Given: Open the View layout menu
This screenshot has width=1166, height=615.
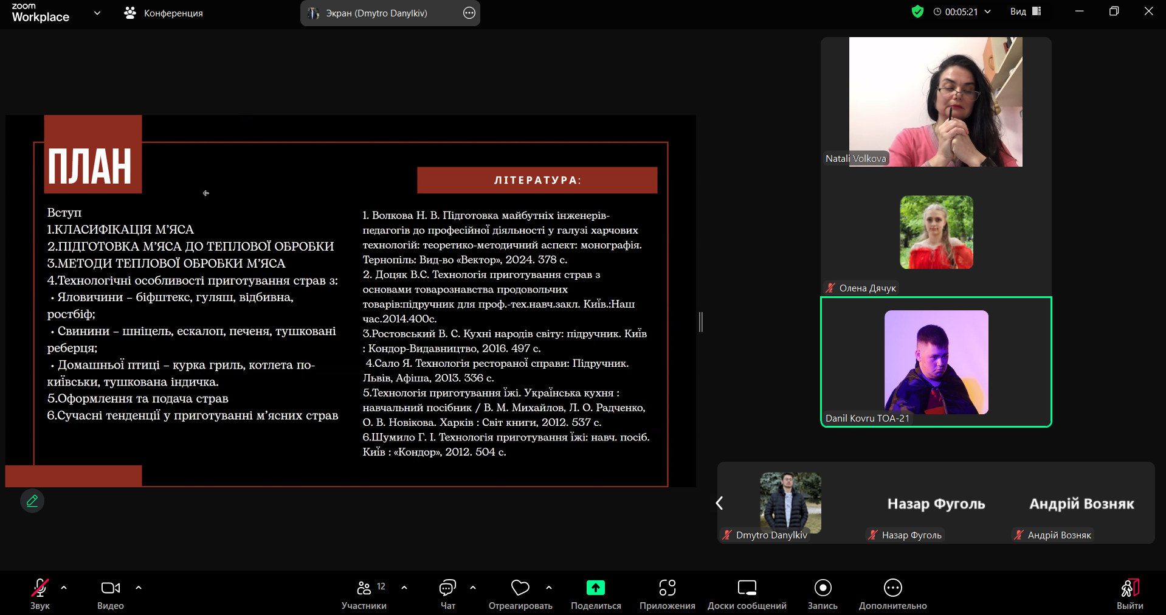Looking at the screenshot, I should tap(1026, 12).
